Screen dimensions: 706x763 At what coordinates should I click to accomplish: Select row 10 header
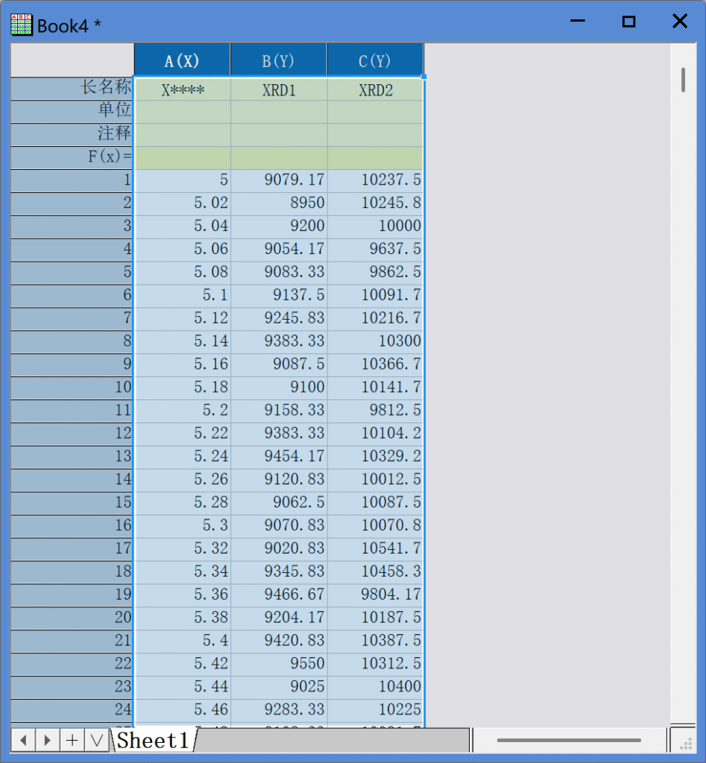(72, 387)
